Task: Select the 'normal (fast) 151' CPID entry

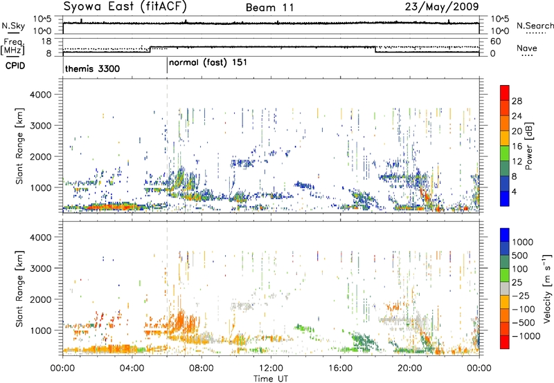Action: [x=208, y=63]
